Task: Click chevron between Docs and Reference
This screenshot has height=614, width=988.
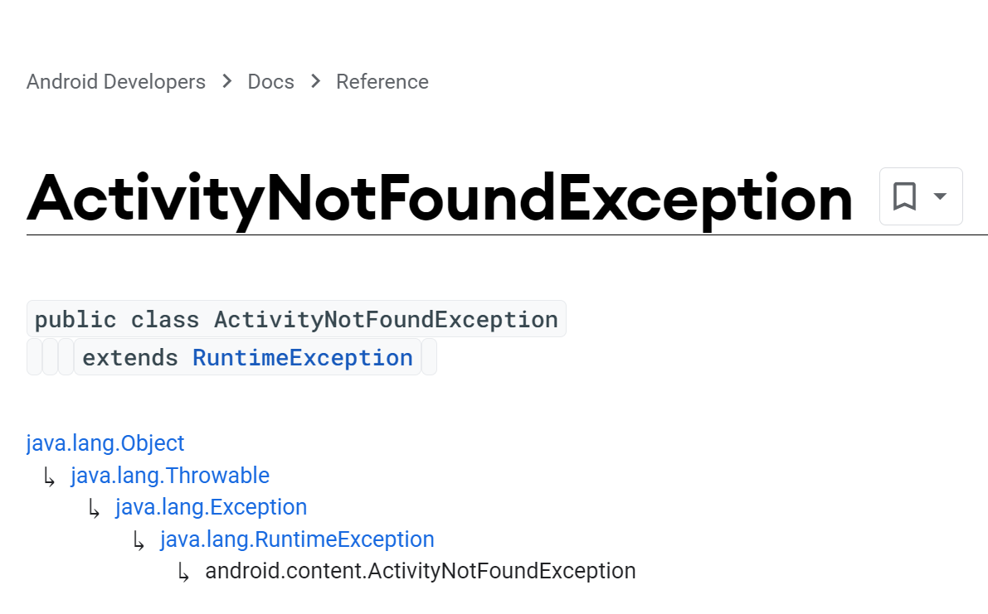Action: pyautogui.click(x=316, y=81)
